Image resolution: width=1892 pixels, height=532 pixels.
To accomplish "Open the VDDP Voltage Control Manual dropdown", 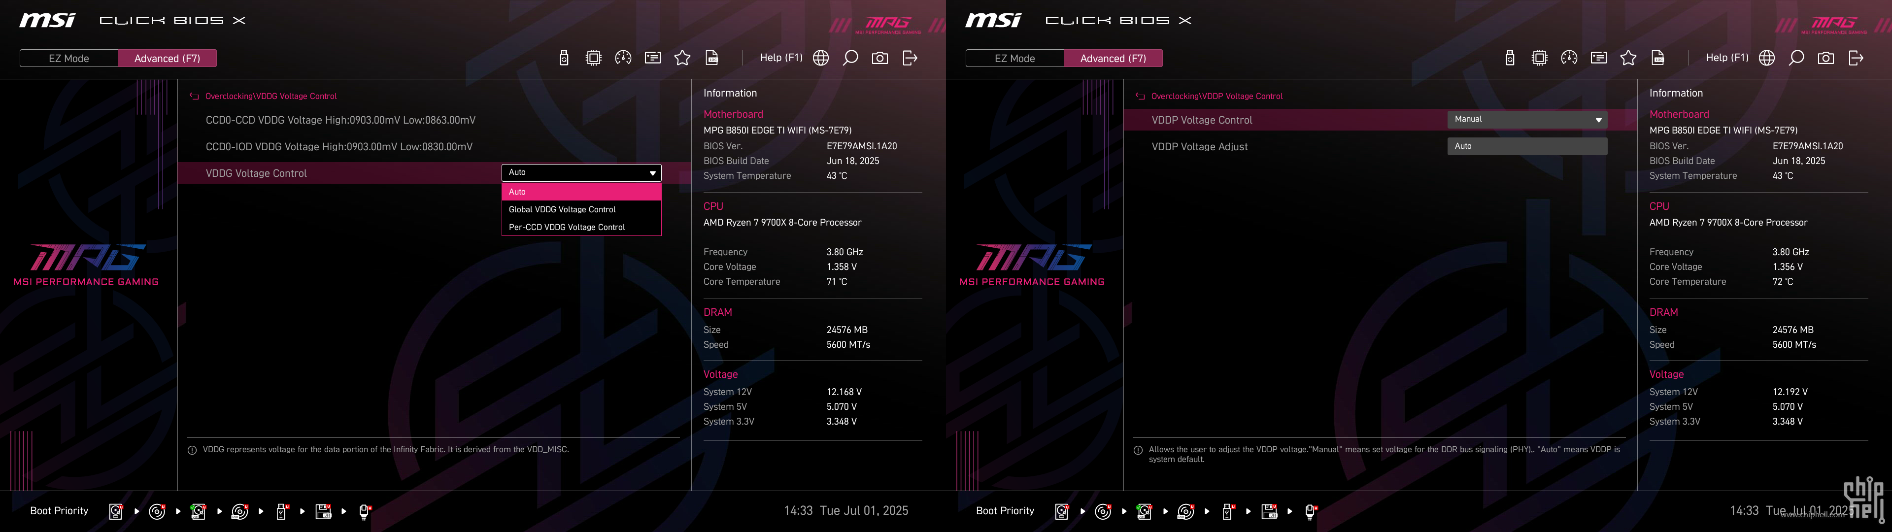I will coord(1527,119).
